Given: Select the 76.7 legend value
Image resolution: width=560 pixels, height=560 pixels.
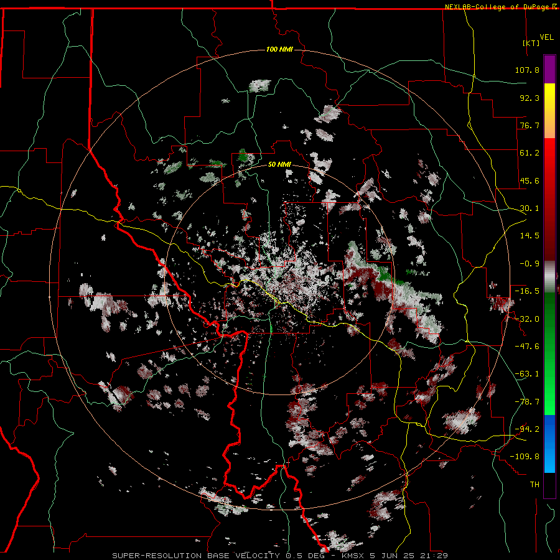Looking at the screenshot, I should pyautogui.click(x=530, y=125).
